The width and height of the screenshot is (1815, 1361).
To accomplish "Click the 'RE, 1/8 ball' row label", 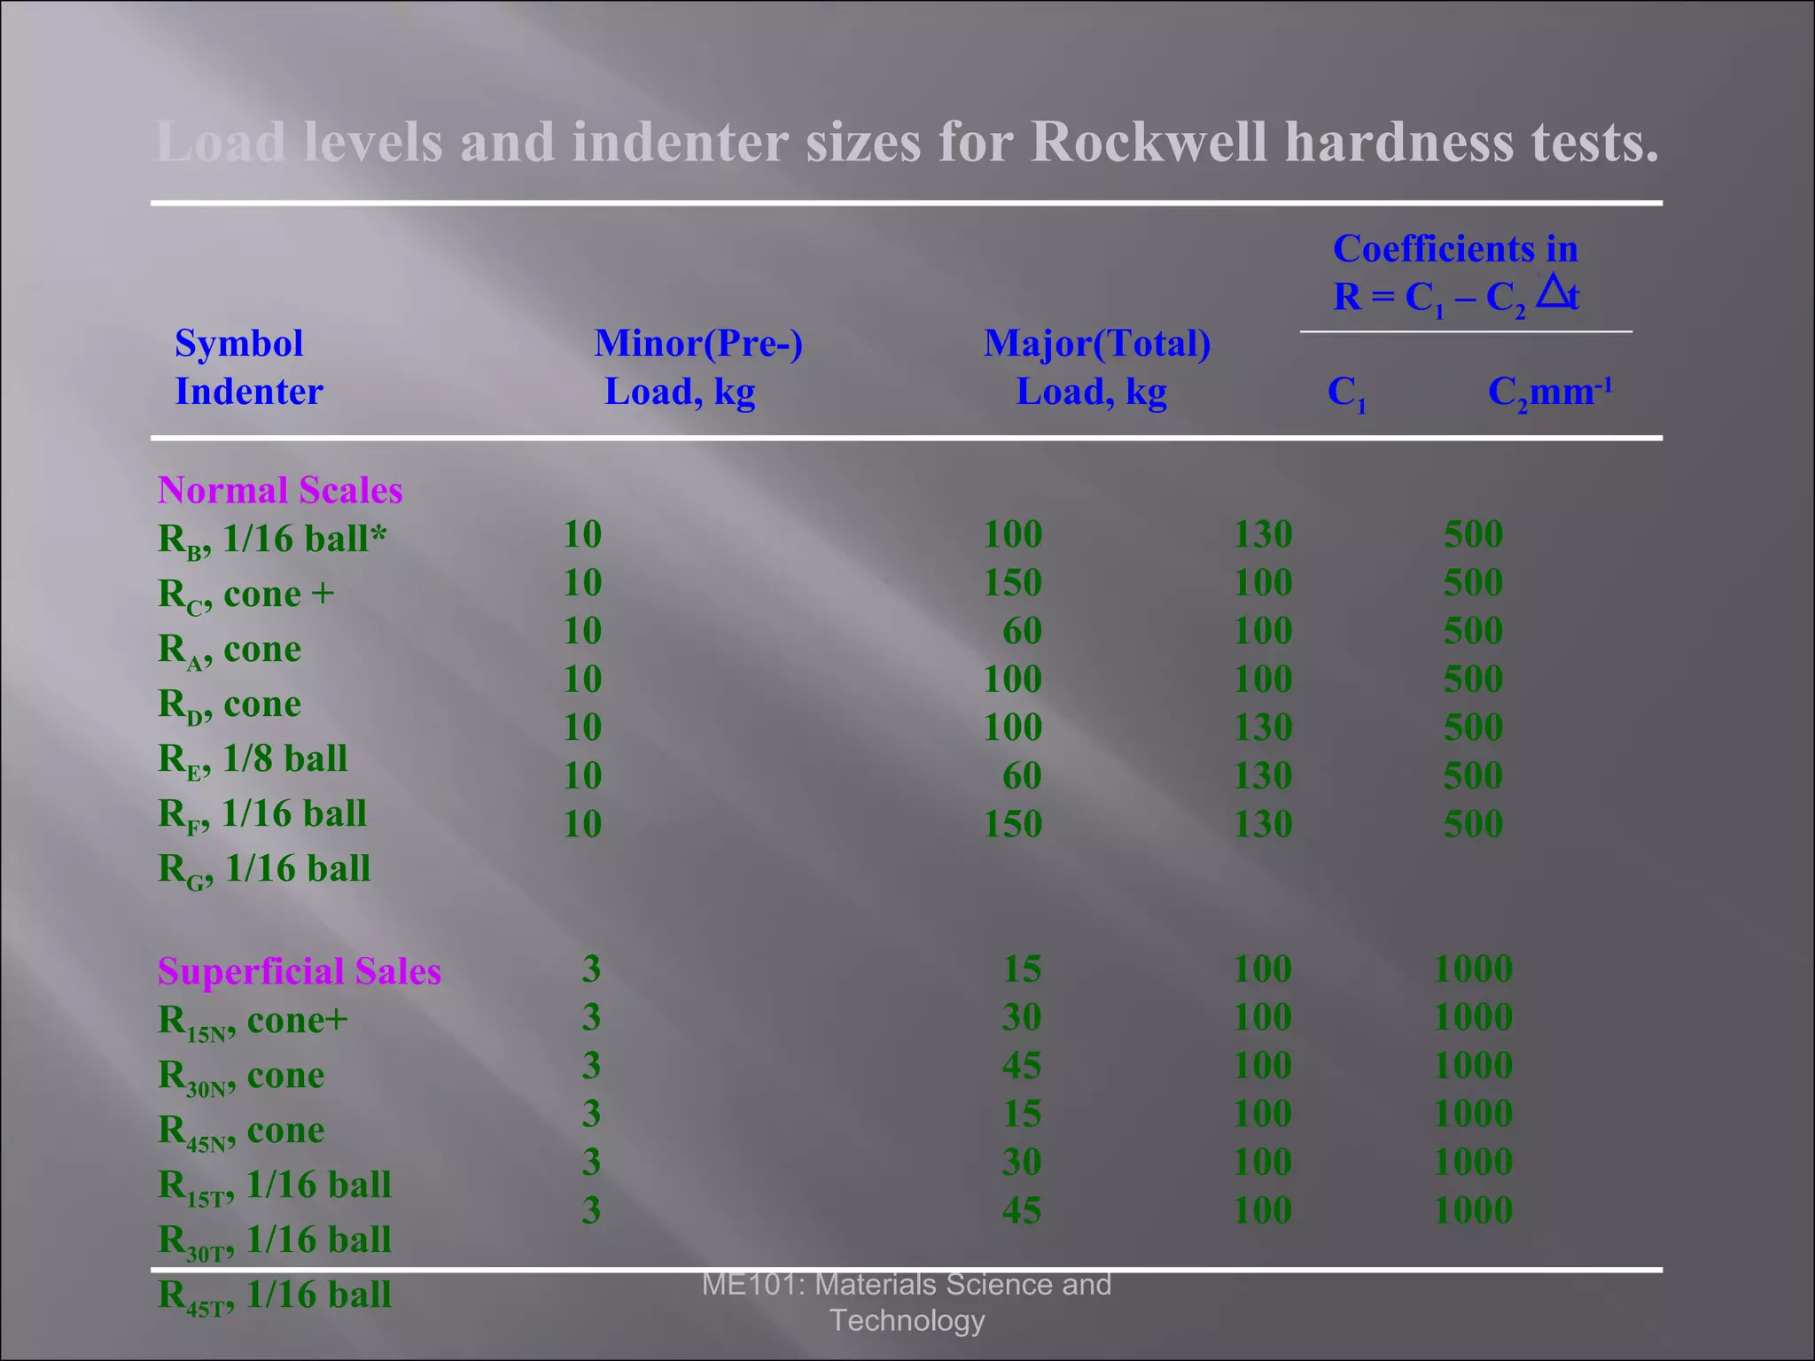I will pyautogui.click(x=253, y=759).
